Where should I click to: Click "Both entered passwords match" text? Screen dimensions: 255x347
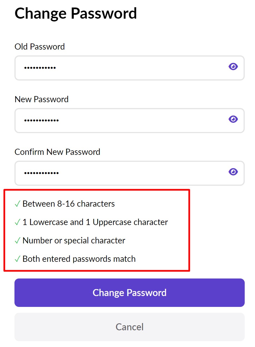click(79, 259)
